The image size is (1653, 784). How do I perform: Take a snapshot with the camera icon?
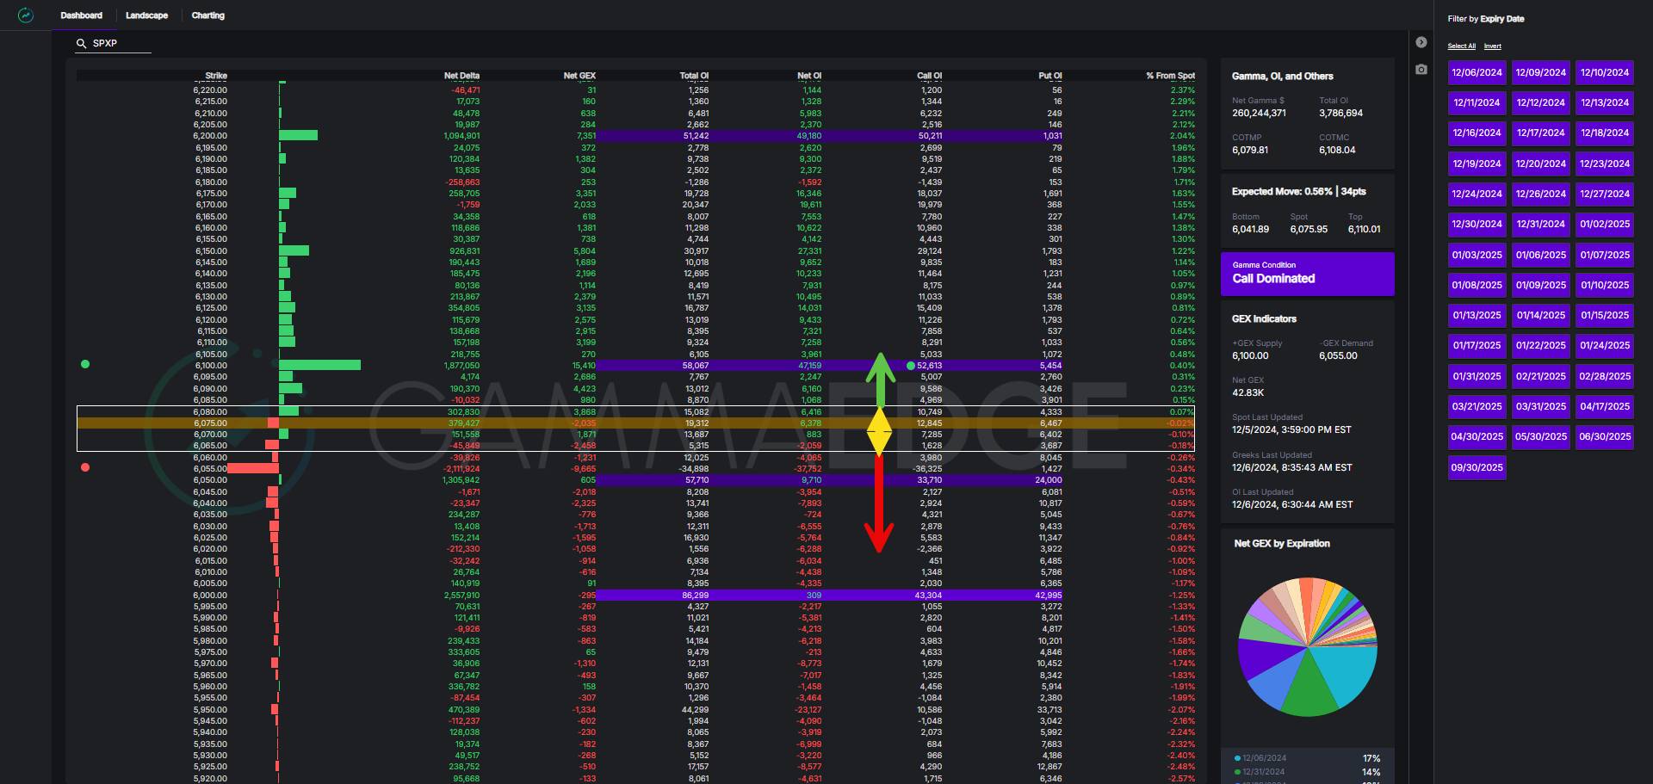click(x=1421, y=69)
